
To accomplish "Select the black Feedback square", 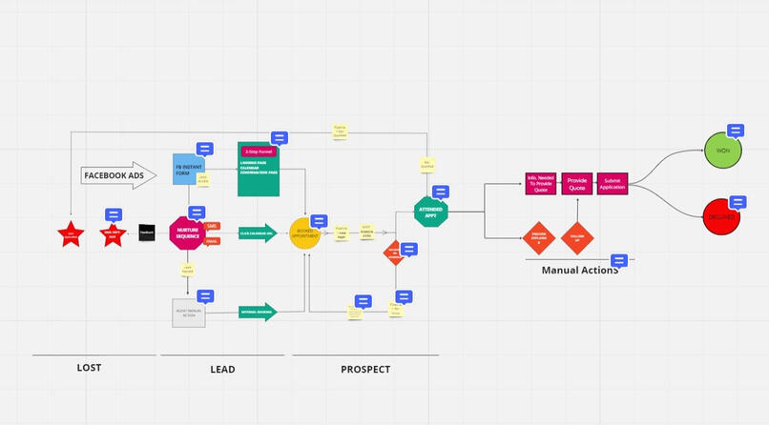I will tap(147, 232).
